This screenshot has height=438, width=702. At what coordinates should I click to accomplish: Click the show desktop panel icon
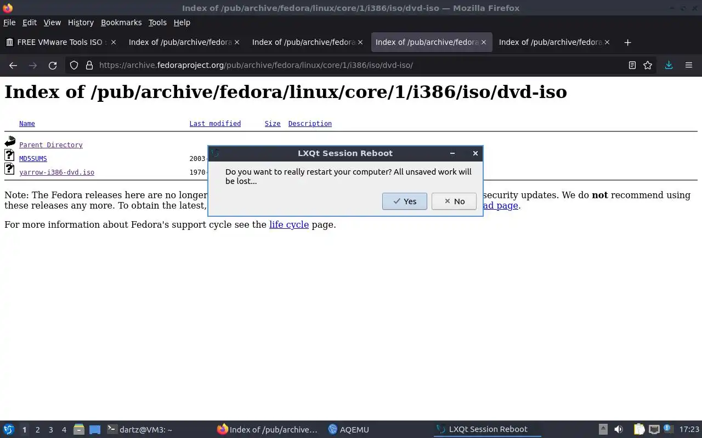tap(95, 429)
